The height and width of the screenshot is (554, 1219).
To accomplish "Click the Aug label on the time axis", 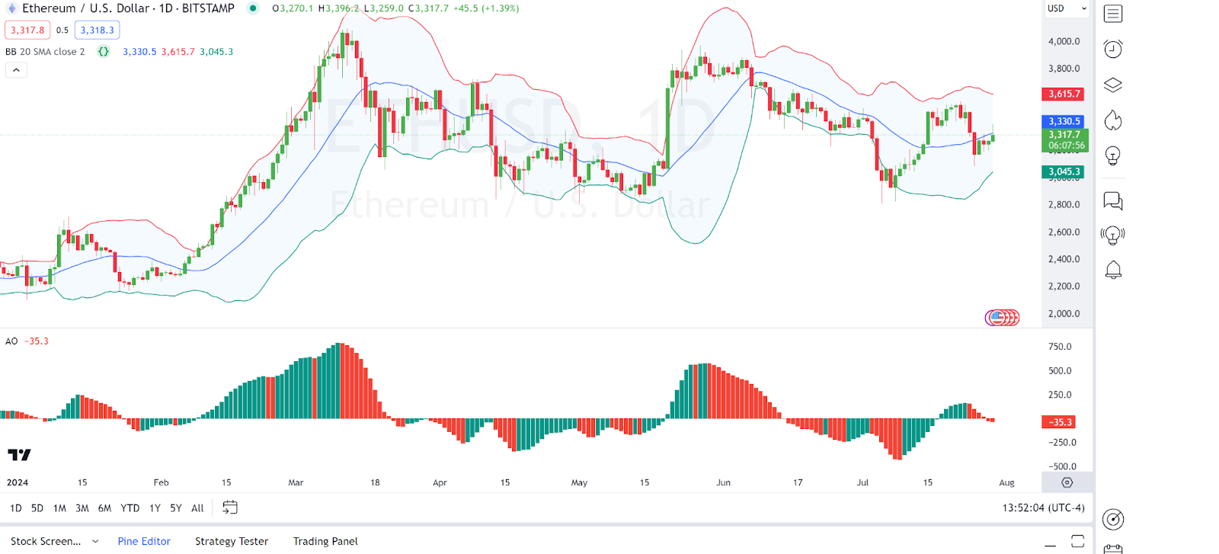I will [x=1006, y=482].
